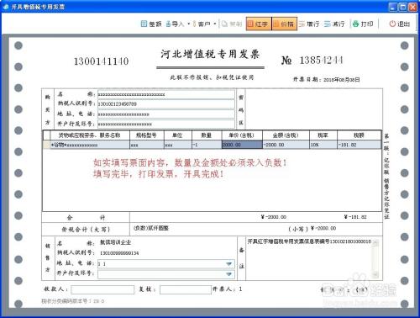The height and width of the screenshot is (318, 420).
Task: Select the amount cell -2000.00 in item row
Action: click(286, 145)
